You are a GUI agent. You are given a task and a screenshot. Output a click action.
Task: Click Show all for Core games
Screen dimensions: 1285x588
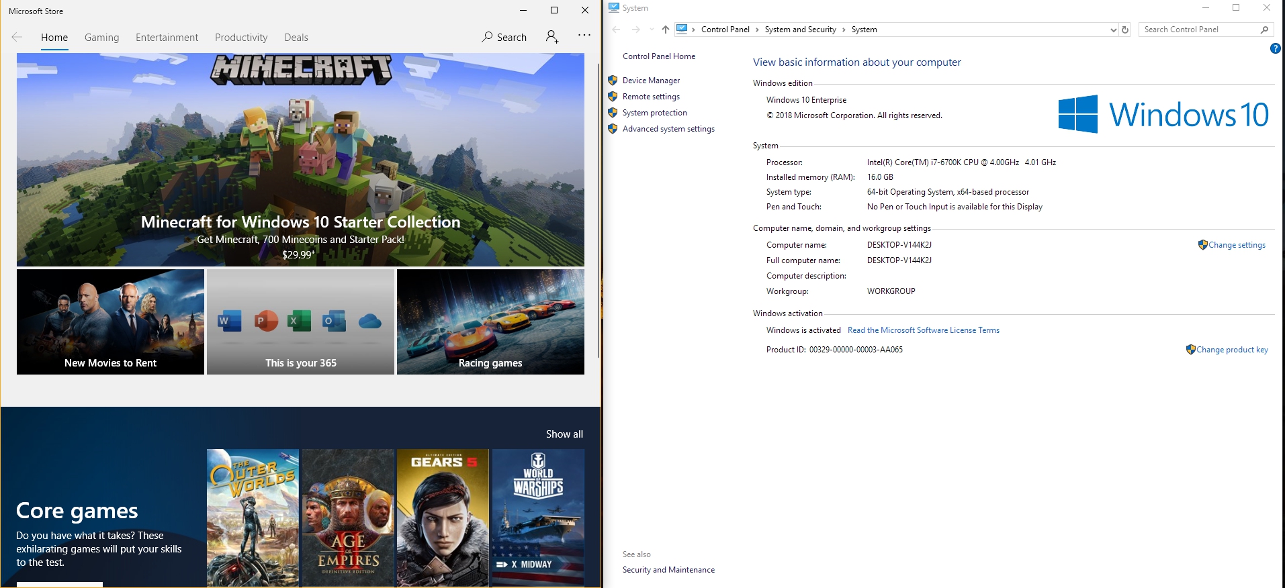pyautogui.click(x=564, y=434)
